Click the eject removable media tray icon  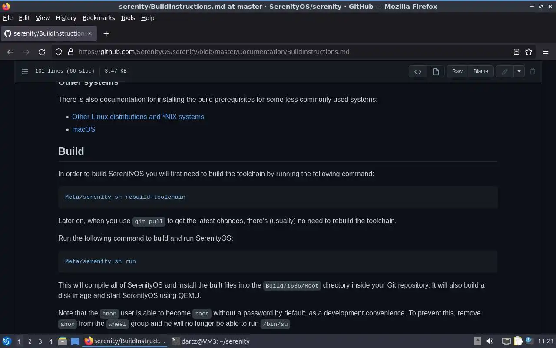coord(477,341)
